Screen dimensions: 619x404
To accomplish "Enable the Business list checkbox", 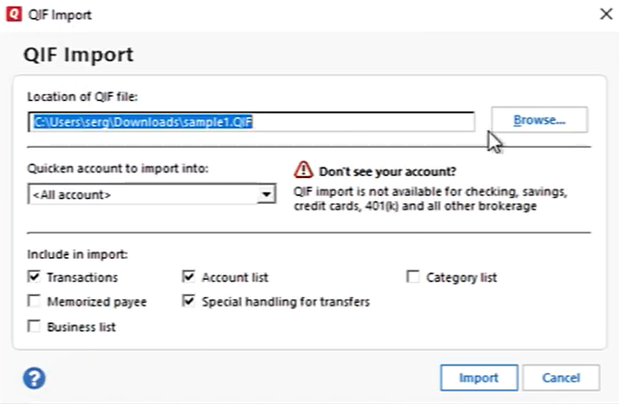I will point(34,326).
